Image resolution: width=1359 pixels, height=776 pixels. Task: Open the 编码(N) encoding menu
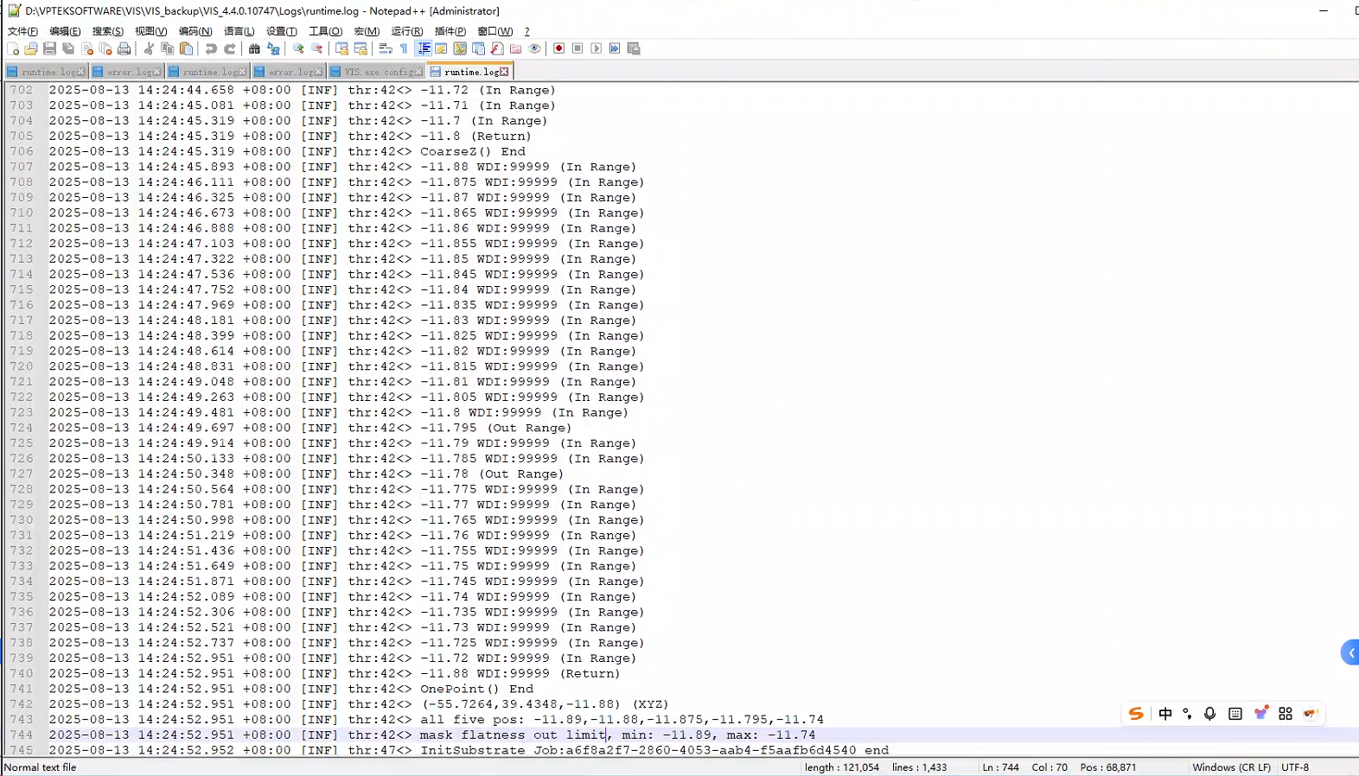(195, 31)
